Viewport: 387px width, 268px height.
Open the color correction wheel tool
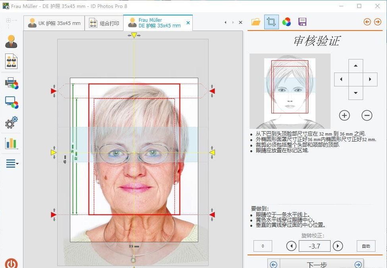coord(287,22)
